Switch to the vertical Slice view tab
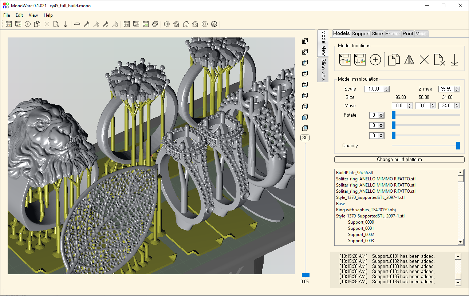The height and width of the screenshot is (296, 469). click(x=323, y=70)
